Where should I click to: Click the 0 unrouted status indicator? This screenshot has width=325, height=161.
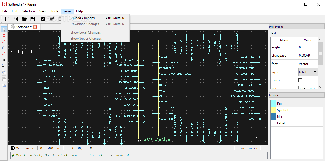point(248,148)
